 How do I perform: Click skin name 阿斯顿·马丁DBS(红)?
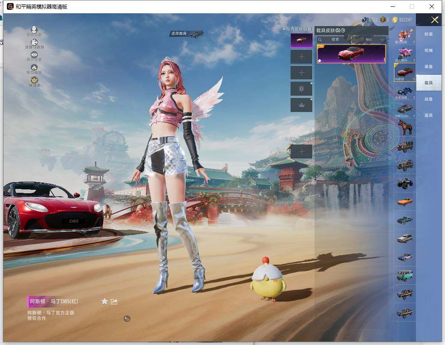(x=54, y=301)
